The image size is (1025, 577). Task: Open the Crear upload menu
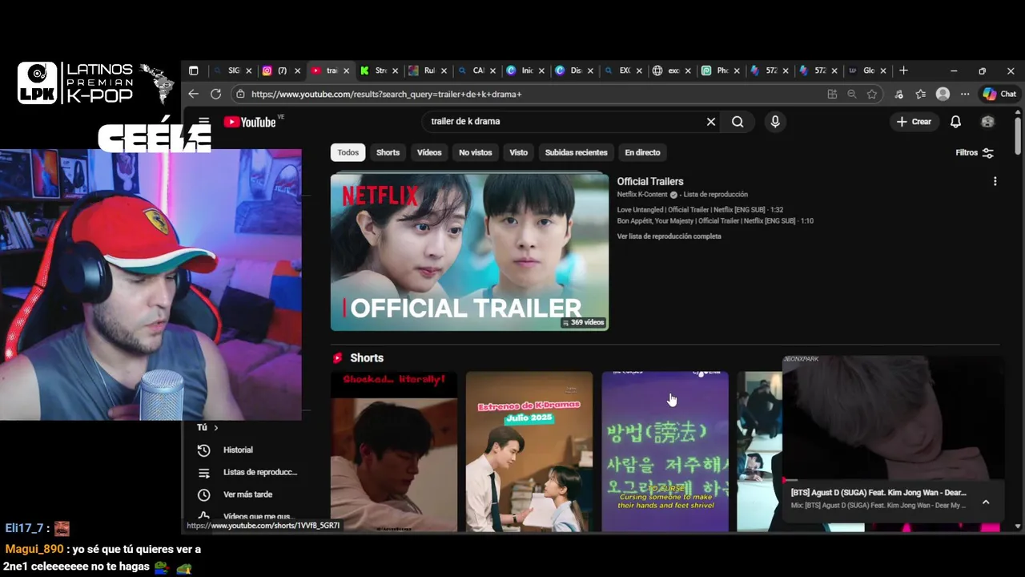[914, 122]
